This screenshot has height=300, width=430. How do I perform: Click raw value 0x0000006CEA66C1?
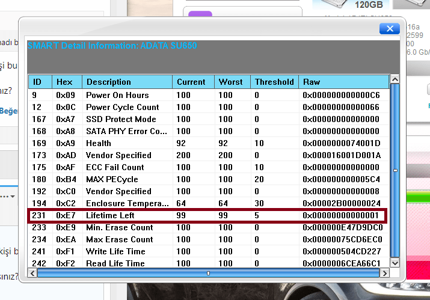point(342,263)
